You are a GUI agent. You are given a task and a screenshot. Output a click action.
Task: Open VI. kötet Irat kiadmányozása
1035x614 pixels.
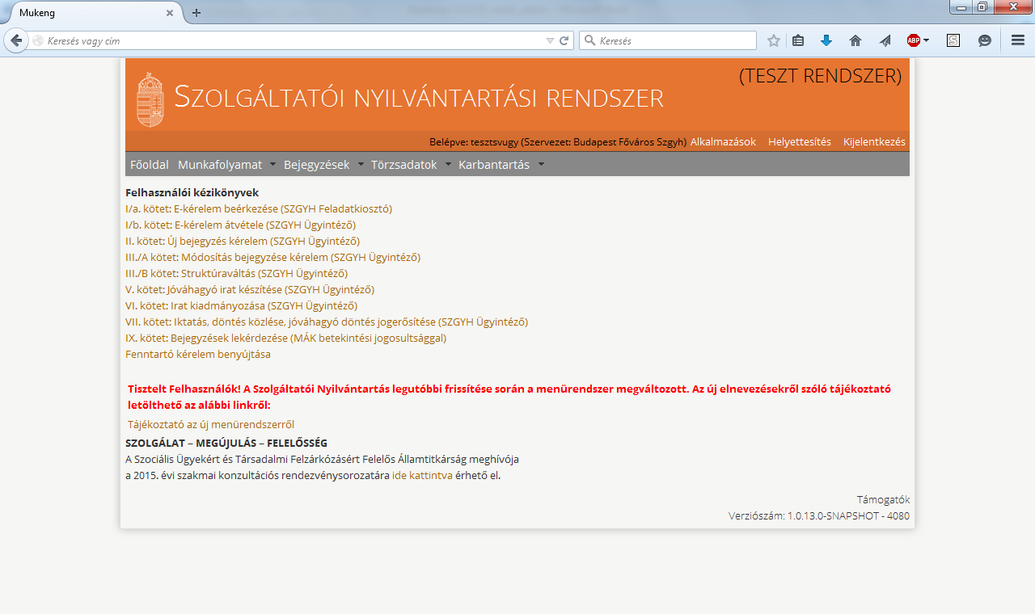click(x=241, y=306)
